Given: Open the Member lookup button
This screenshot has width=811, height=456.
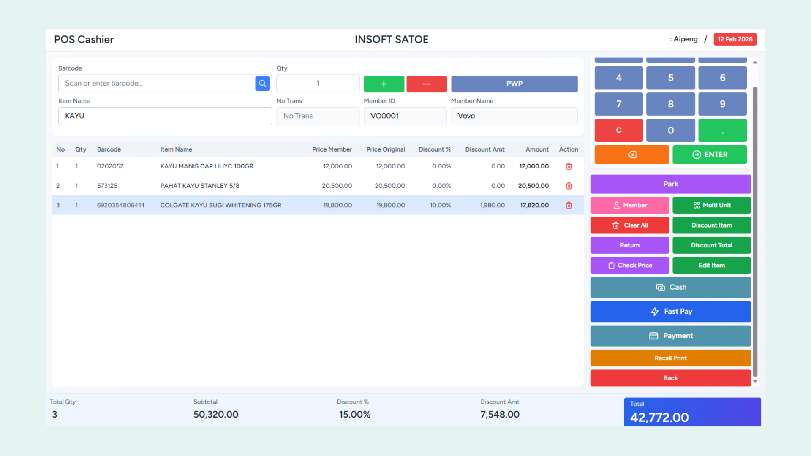Looking at the screenshot, I should (629, 205).
